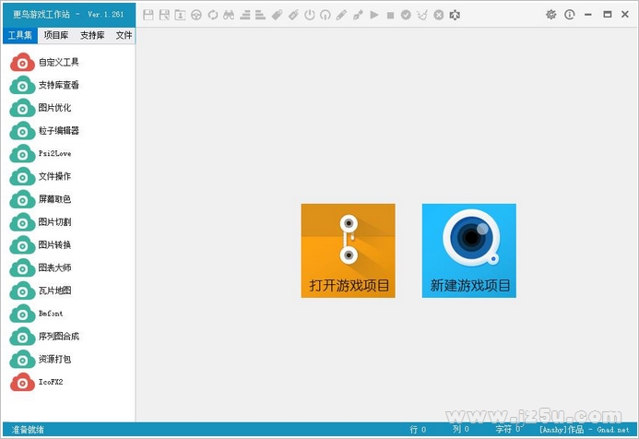This screenshot has width=639, height=439.
Task: Click the broom cleanup toolbar icon
Action: [x=422, y=15]
